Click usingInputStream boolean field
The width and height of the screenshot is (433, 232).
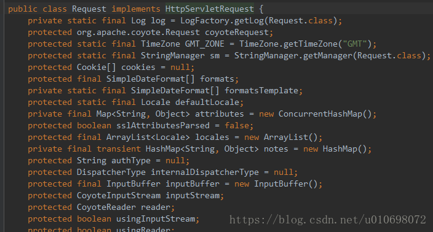click(156, 219)
